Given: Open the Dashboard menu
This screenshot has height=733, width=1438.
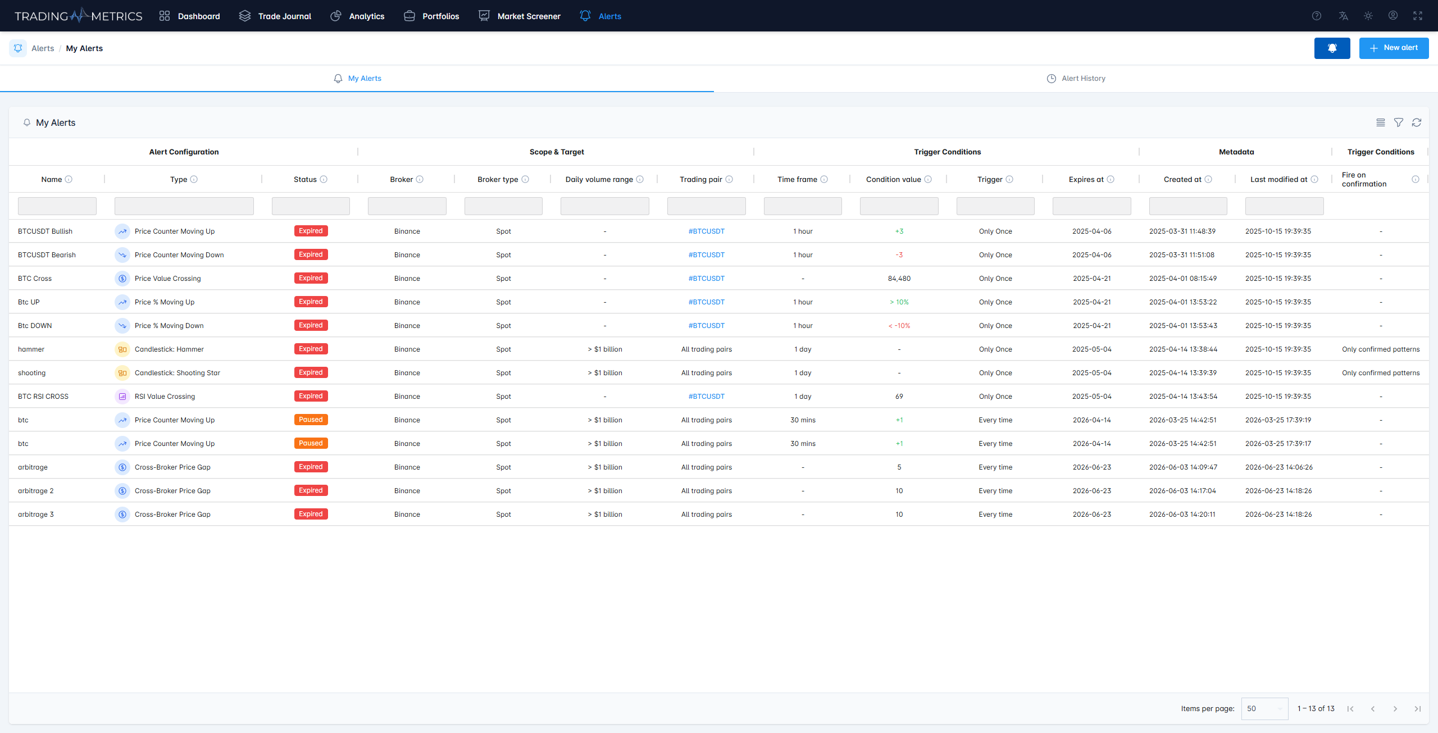Looking at the screenshot, I should [x=189, y=16].
